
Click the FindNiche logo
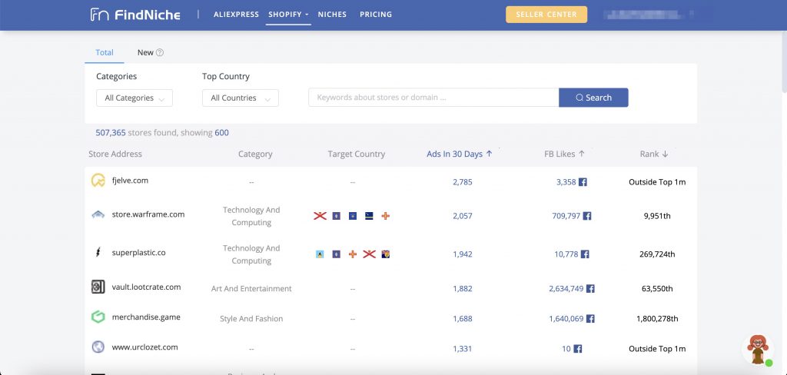click(135, 15)
